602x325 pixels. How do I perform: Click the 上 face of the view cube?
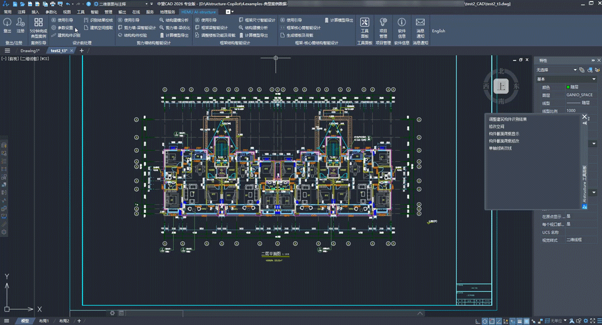pyautogui.click(x=502, y=86)
